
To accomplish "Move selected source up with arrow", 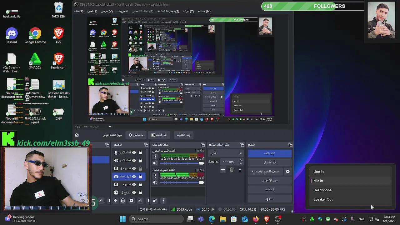I will coord(140,201).
